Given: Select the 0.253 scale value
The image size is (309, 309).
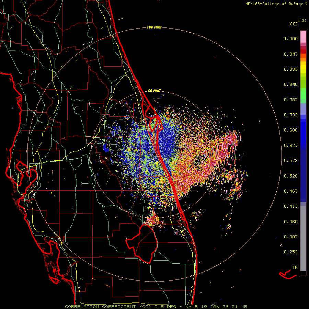Looking at the screenshot, I should [x=291, y=252].
